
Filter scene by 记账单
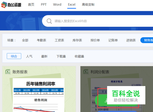coord(113,40)
